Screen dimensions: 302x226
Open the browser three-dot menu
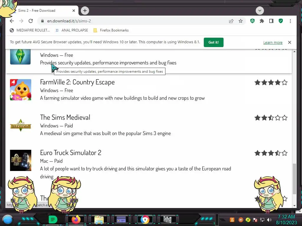click(x=290, y=21)
